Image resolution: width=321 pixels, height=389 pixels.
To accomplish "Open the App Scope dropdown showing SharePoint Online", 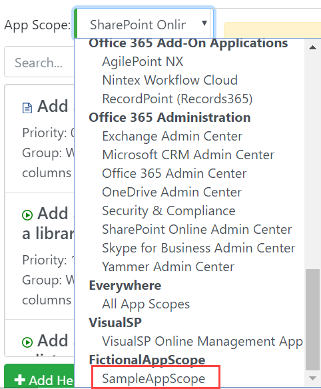I will click(x=144, y=23).
